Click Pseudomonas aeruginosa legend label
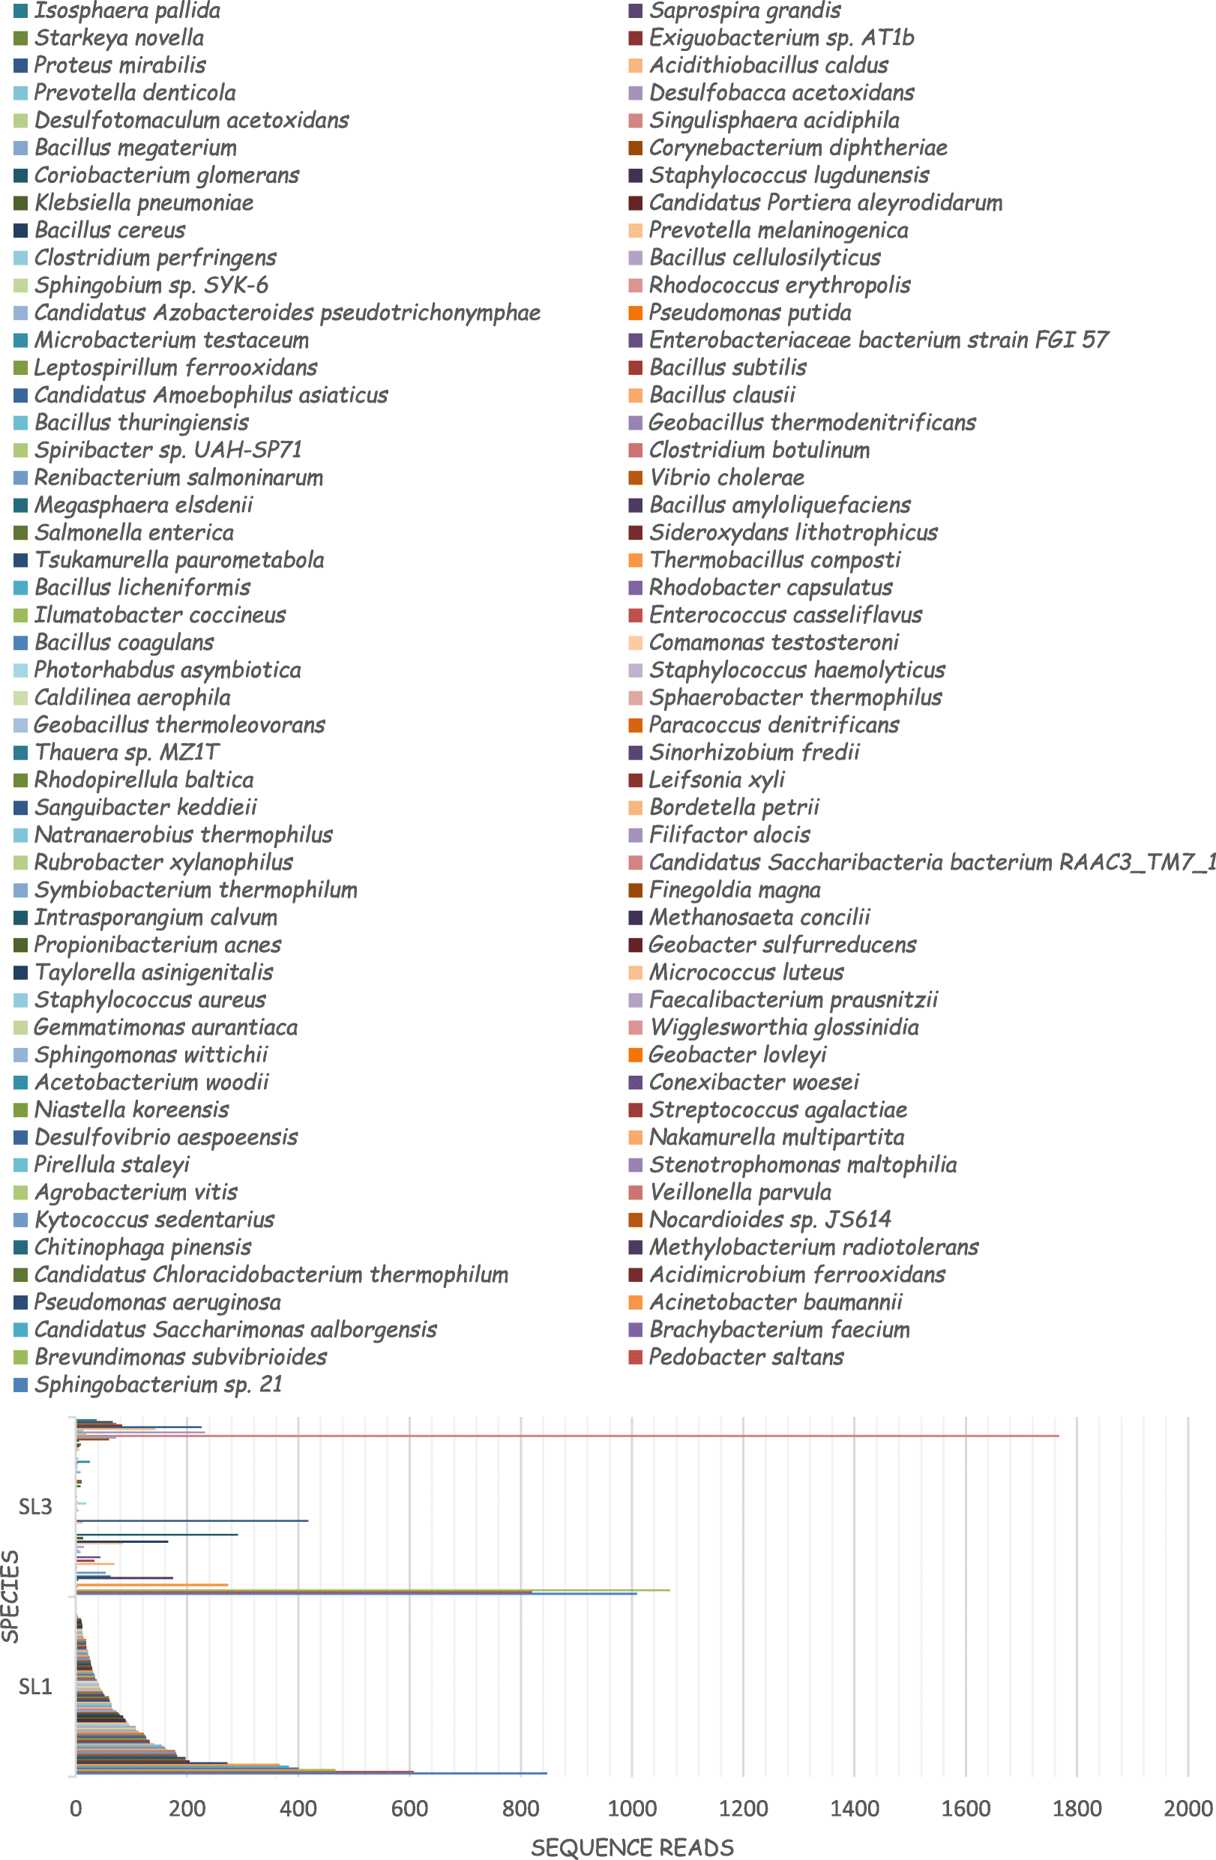This screenshot has width=1216, height=1860. click(158, 1303)
